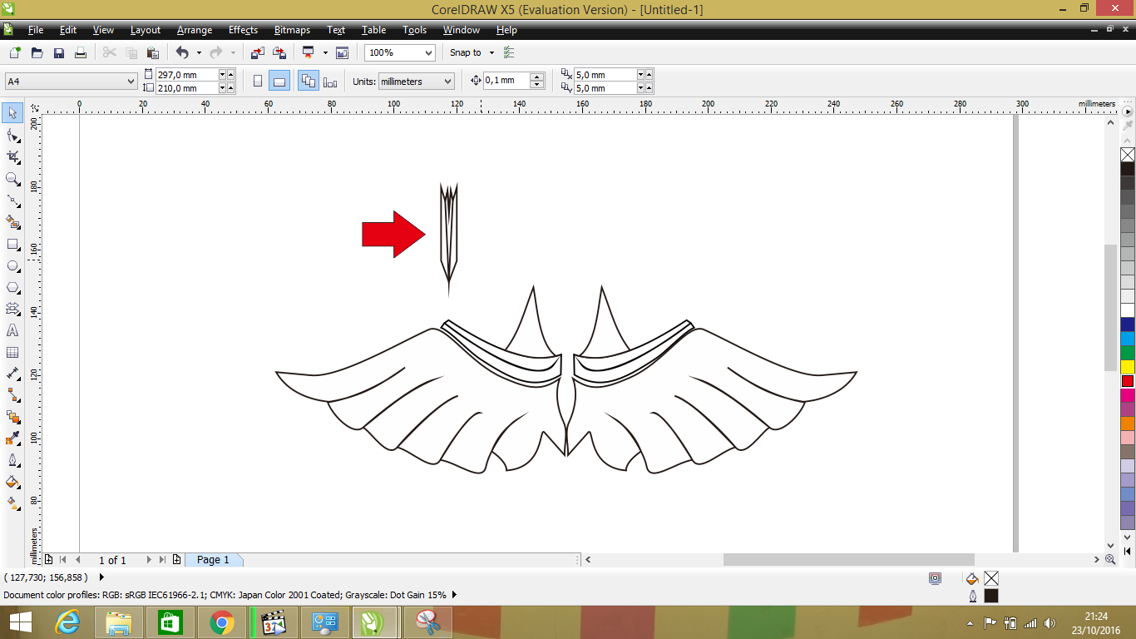Image resolution: width=1136 pixels, height=639 pixels.
Task: Paste from clipboard
Action: (152, 52)
